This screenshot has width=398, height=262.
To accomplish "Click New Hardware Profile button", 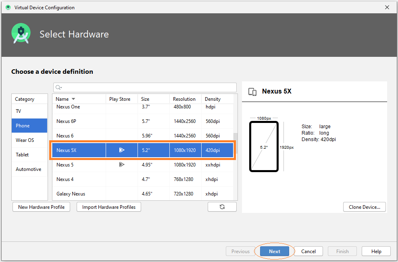I will pos(42,207).
